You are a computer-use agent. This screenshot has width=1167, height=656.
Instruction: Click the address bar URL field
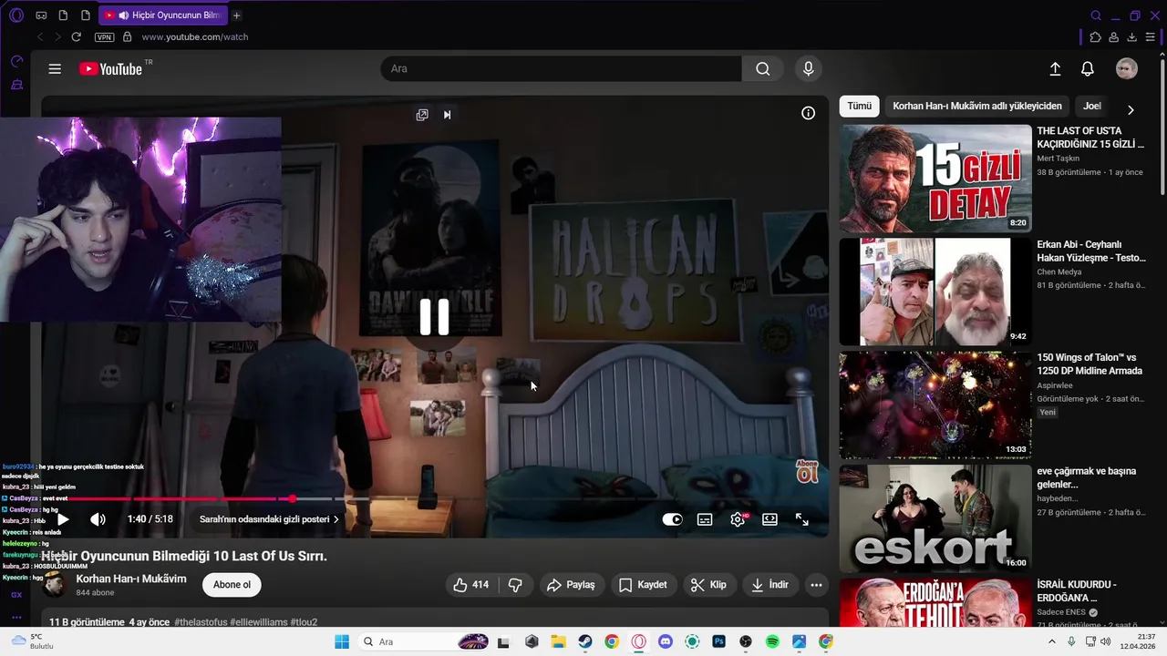click(194, 37)
